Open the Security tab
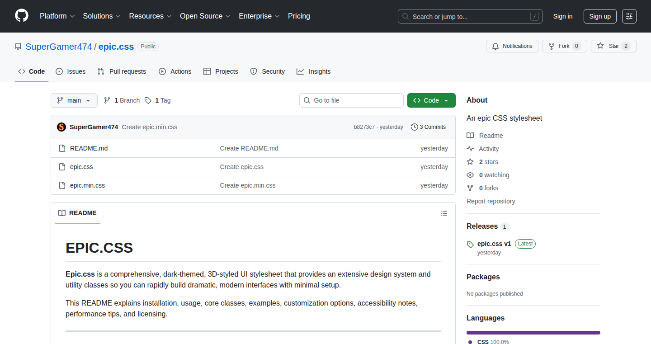The image size is (651, 344). point(268,71)
